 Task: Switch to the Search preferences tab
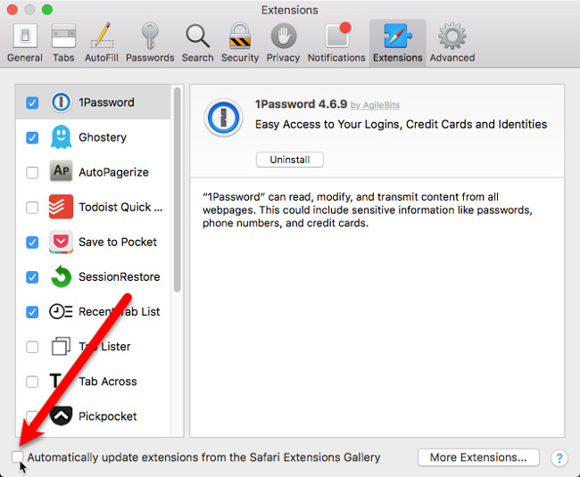pyautogui.click(x=197, y=41)
